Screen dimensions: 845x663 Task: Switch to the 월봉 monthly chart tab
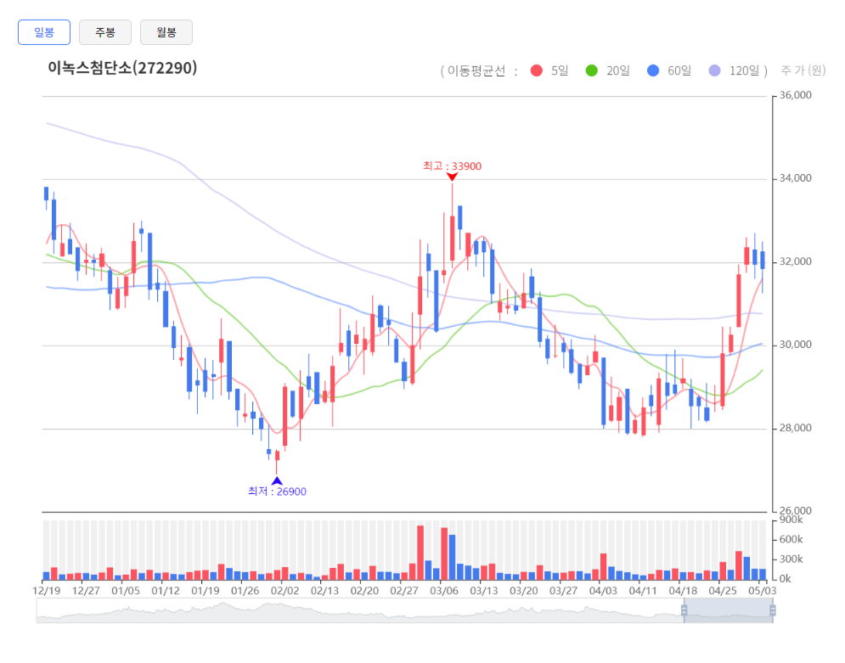(x=166, y=32)
